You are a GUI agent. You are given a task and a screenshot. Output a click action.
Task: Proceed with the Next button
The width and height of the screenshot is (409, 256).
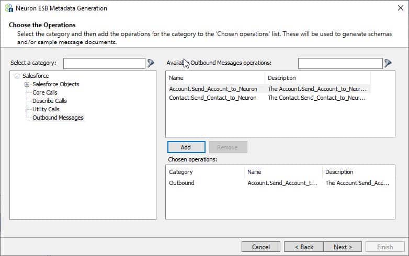click(x=343, y=247)
